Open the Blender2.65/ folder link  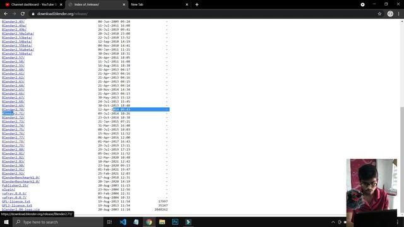[13, 90]
